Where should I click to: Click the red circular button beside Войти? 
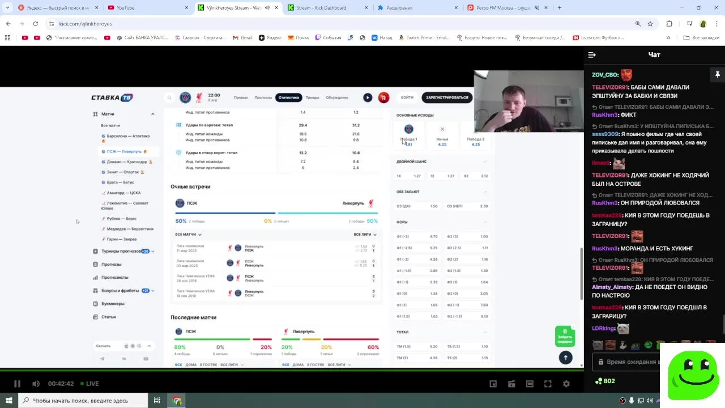[x=383, y=97]
